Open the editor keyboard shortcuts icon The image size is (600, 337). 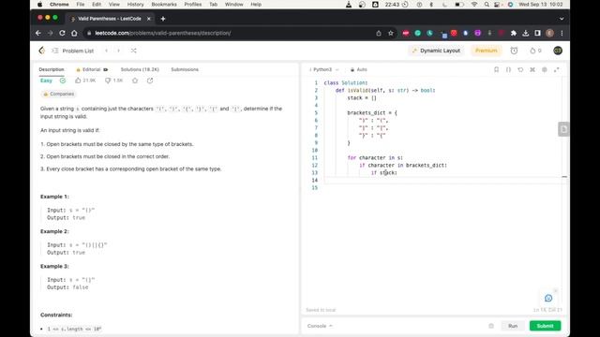pos(532,69)
